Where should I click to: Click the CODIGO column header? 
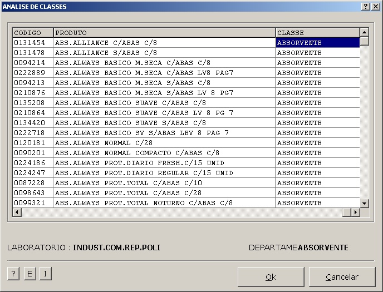(x=33, y=33)
